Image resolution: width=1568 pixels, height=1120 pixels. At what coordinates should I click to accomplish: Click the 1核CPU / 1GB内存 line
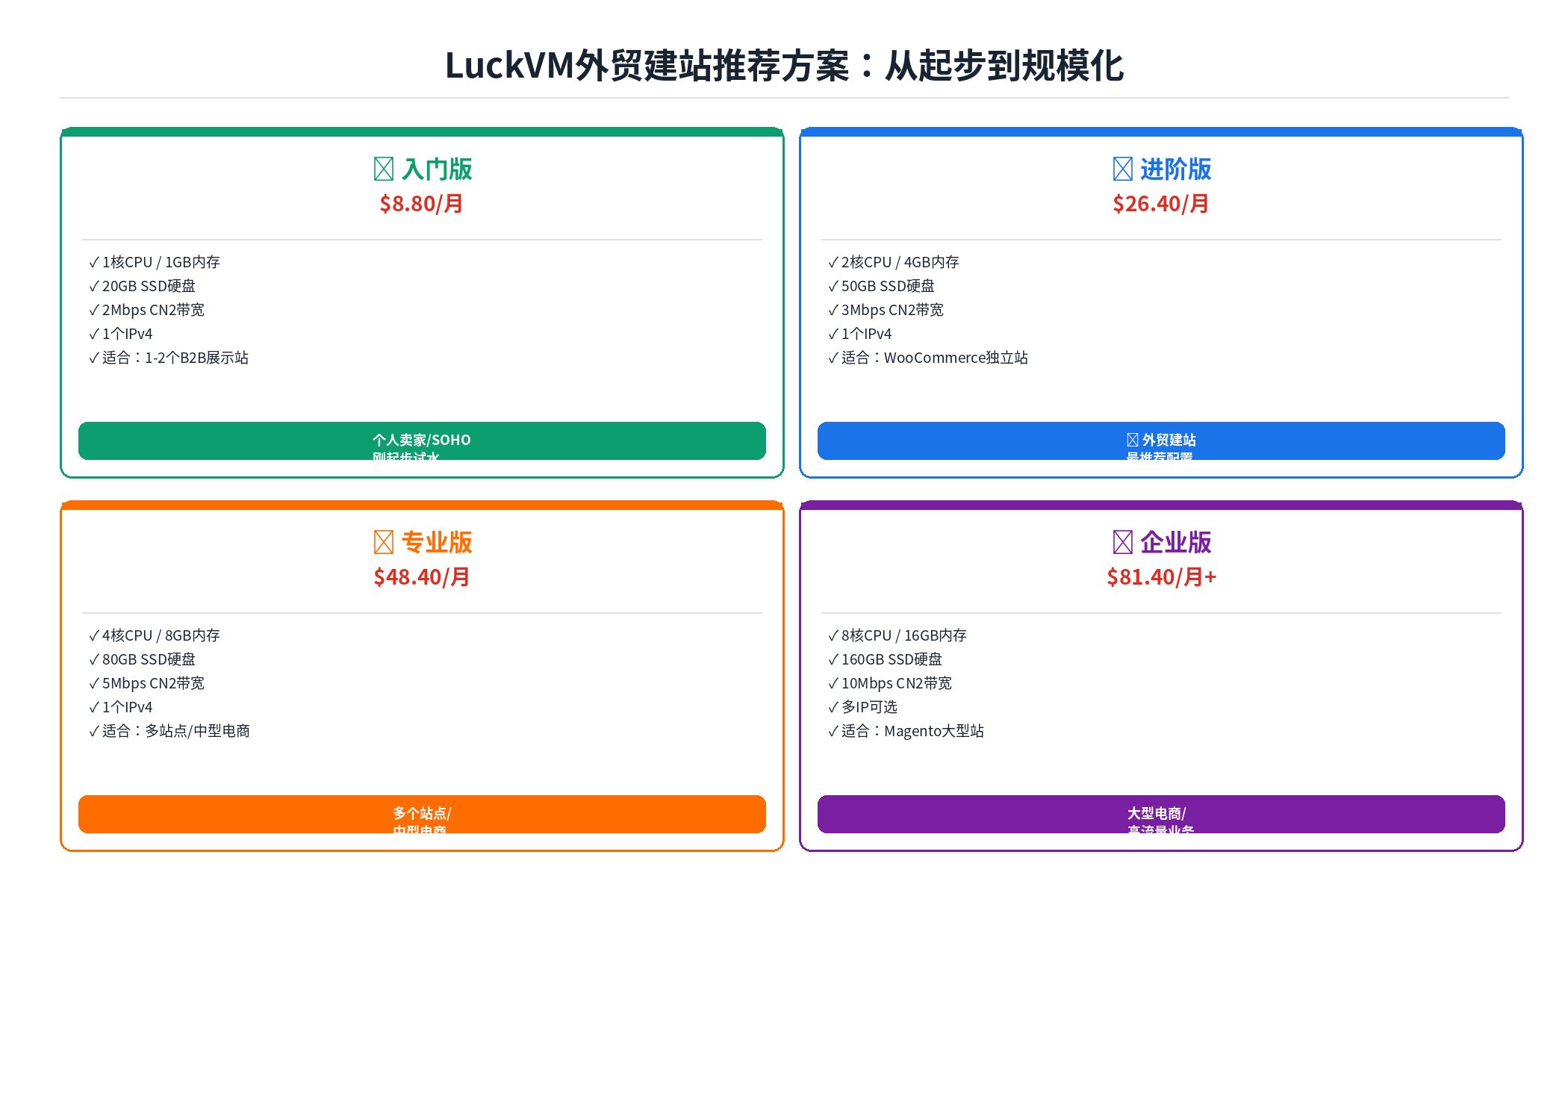pyautogui.click(x=155, y=262)
